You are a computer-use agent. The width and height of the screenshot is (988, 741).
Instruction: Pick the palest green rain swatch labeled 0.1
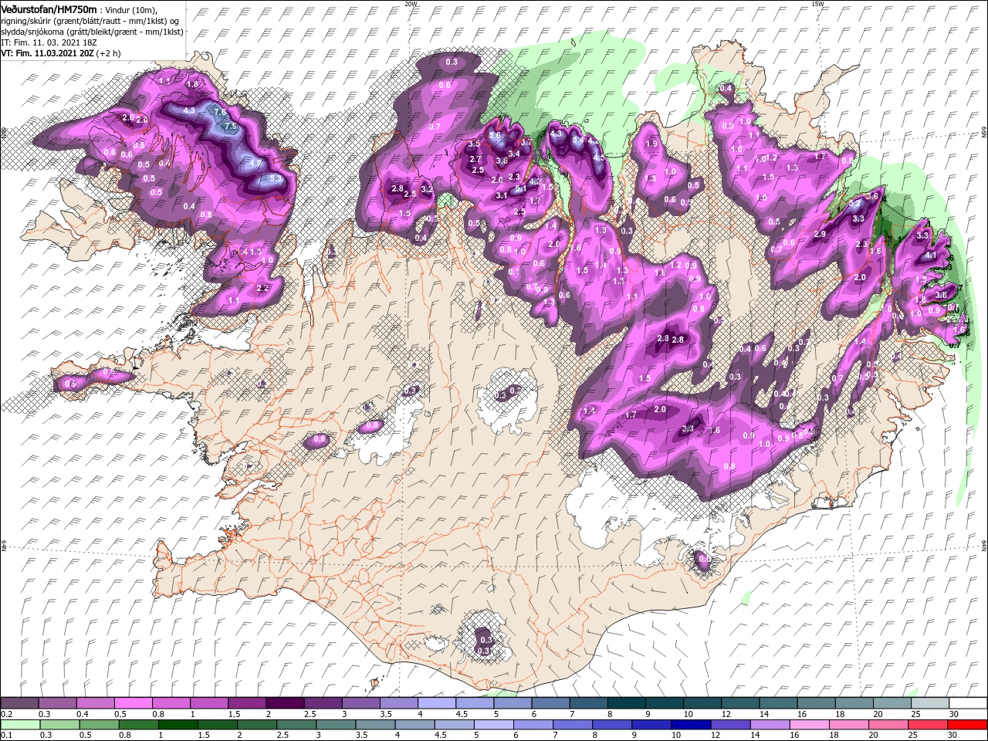tap(20, 724)
